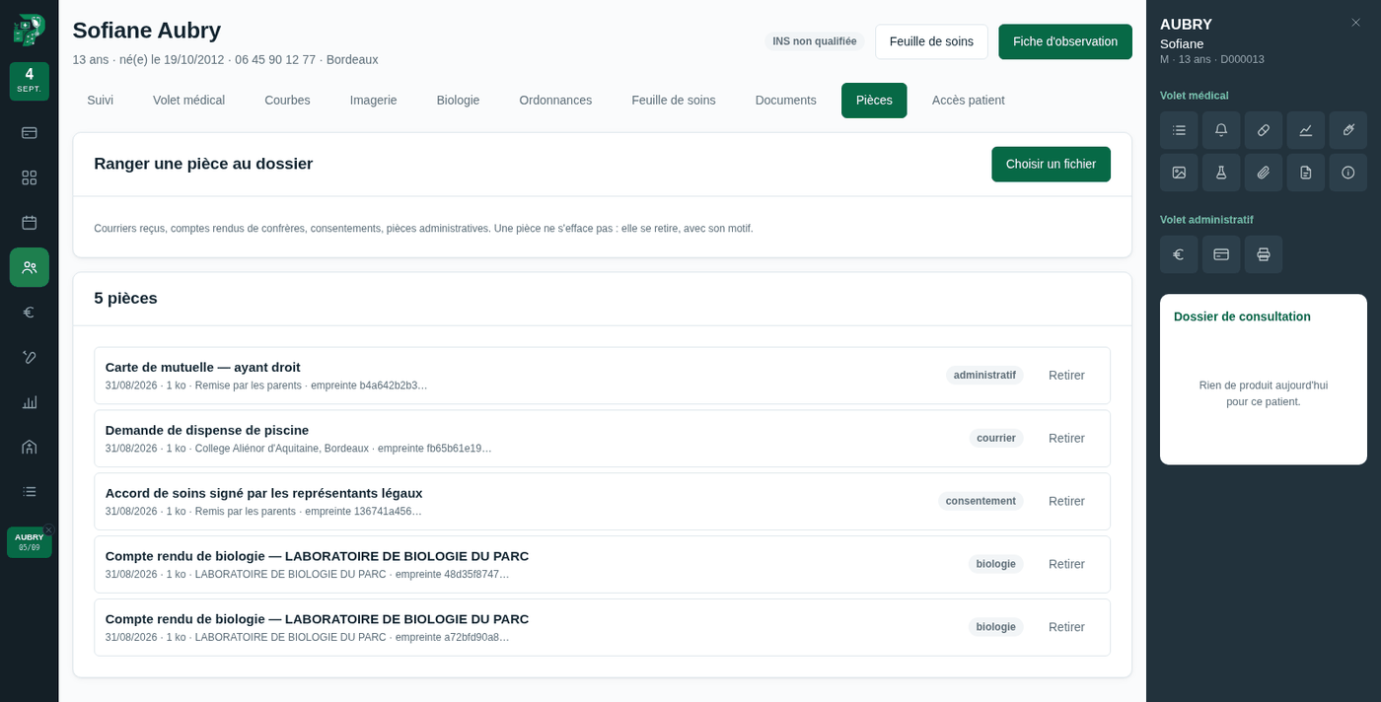
Task: Retirer the Carte de mutuelle piece
Action: [1066, 376]
